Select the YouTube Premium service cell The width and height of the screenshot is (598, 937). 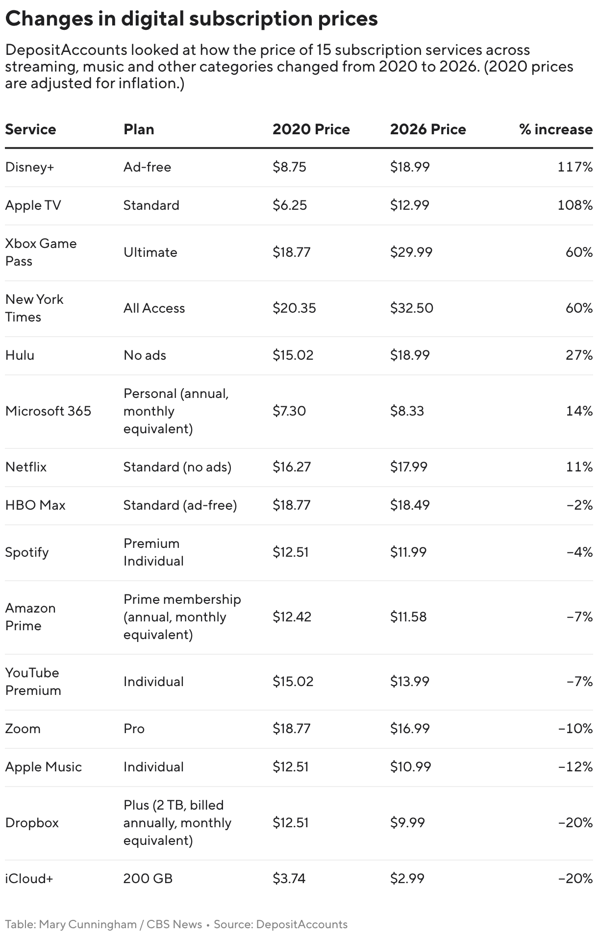33,682
